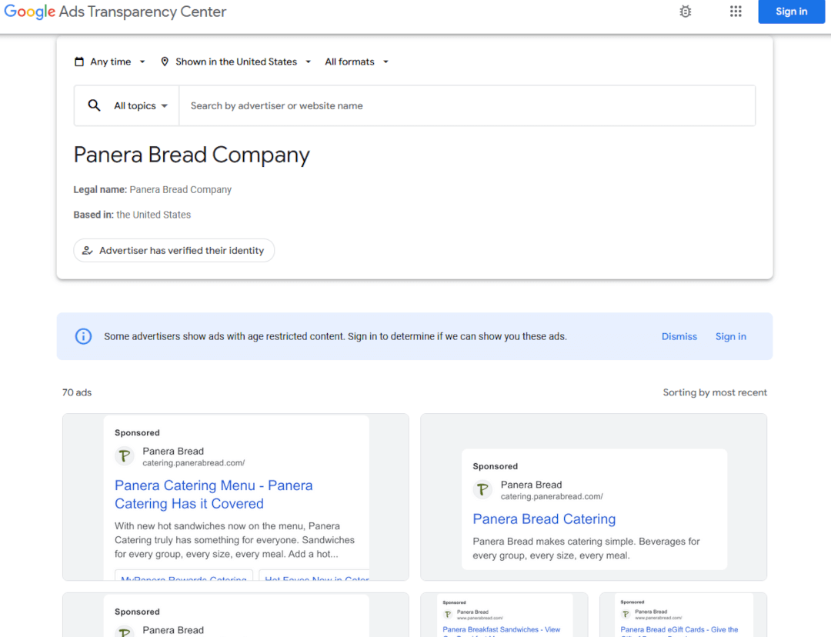Click the magnifying glass search icon
This screenshot has height=637, width=831.
[93, 105]
